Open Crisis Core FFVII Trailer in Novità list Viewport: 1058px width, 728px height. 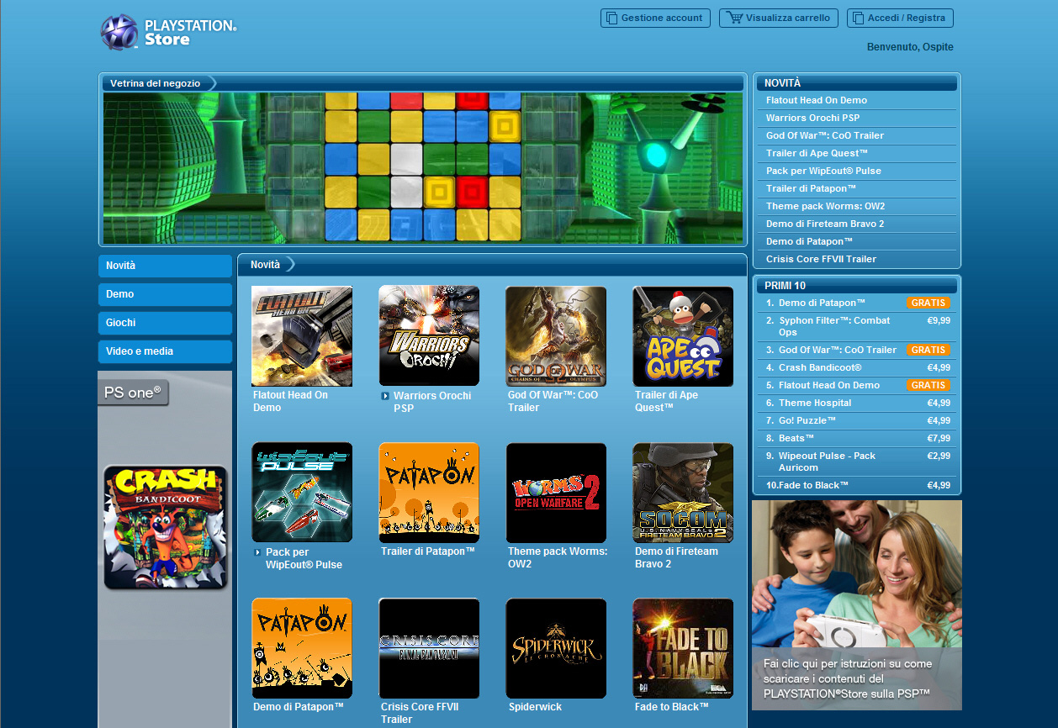click(x=821, y=260)
